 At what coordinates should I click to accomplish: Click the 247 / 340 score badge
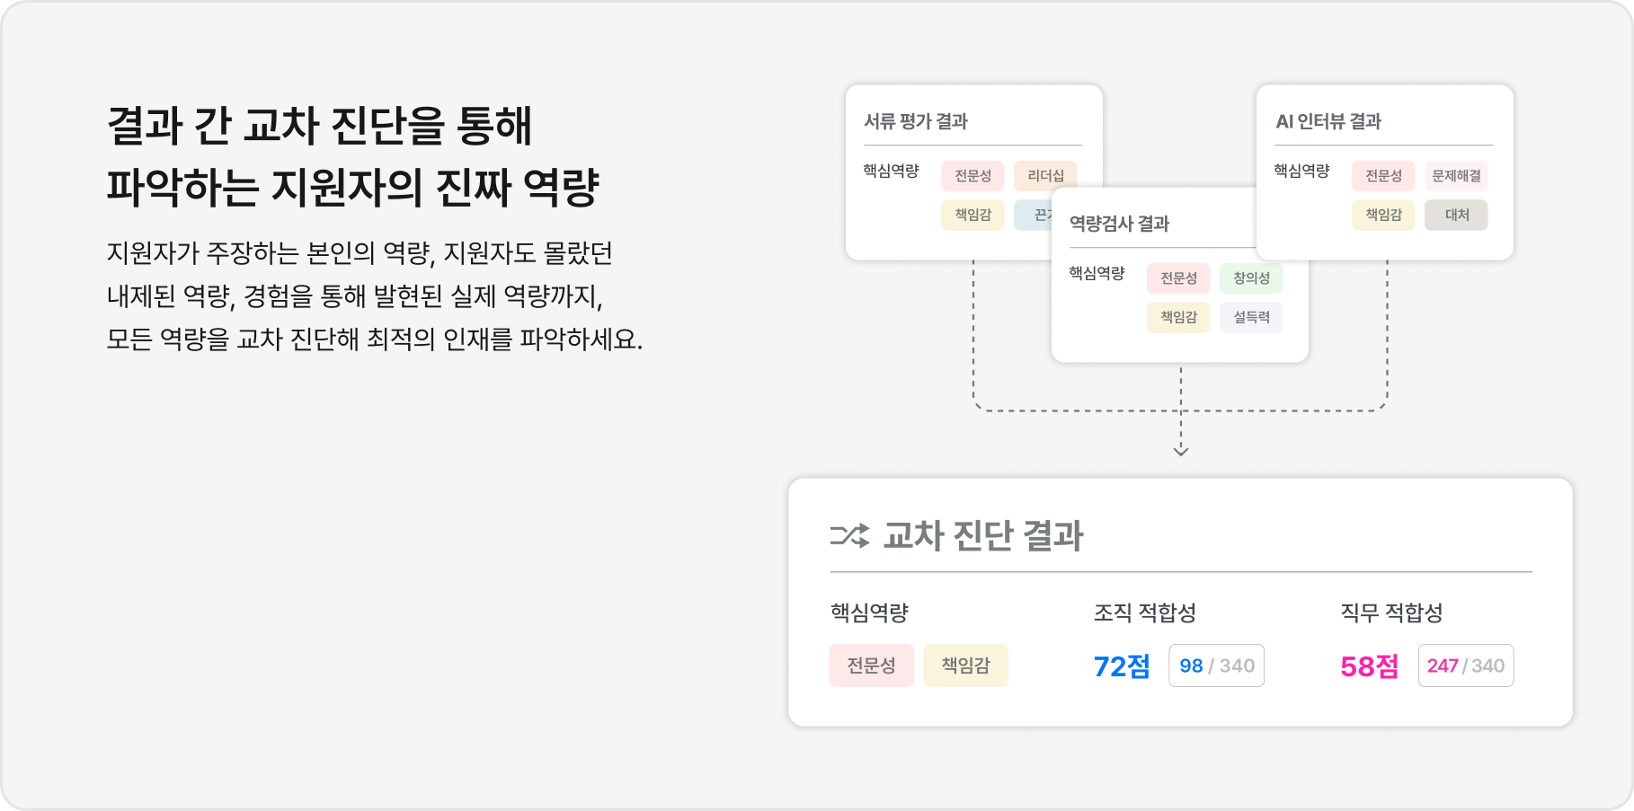tap(1465, 666)
